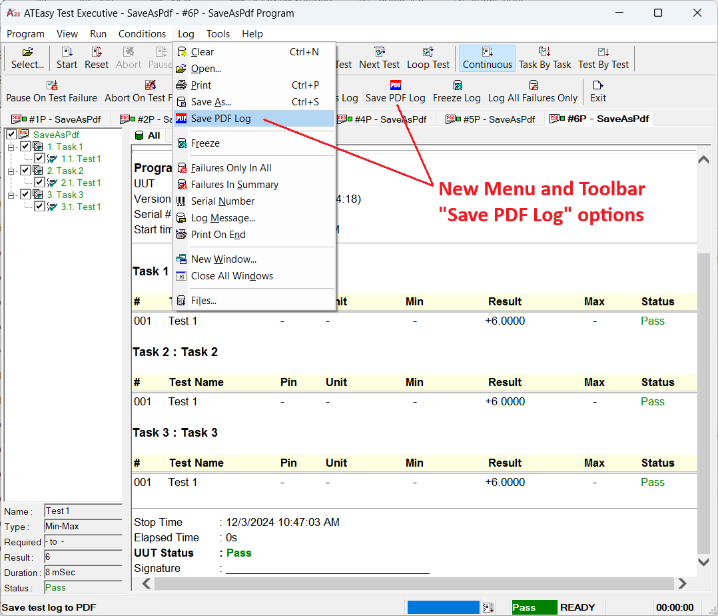The width and height of the screenshot is (718, 616).
Task: Click the Result field showing 6
Action: click(83, 557)
